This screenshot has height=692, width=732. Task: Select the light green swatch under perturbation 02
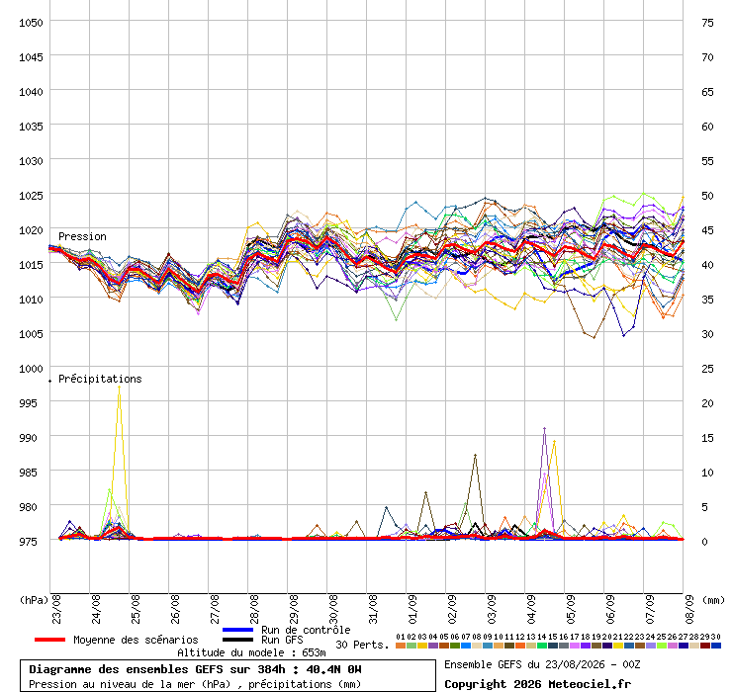(412, 646)
